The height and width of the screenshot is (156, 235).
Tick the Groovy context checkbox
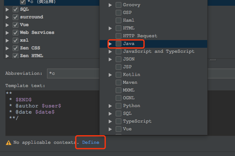119,5
